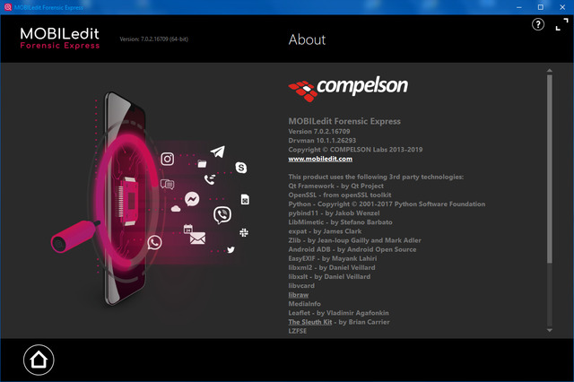Click the app icon in the title bar
574x382 pixels.
pos(7,6)
